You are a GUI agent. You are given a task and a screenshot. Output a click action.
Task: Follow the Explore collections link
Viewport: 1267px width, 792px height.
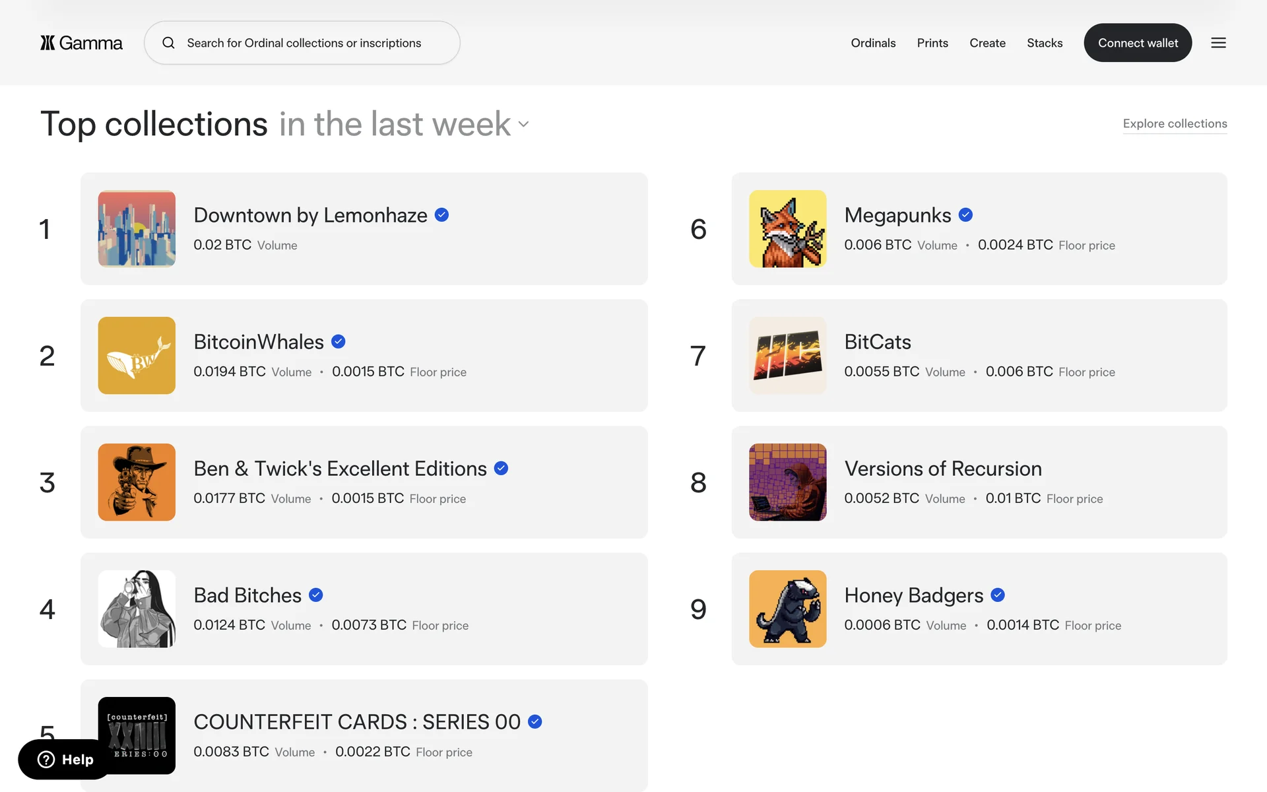1175,123
